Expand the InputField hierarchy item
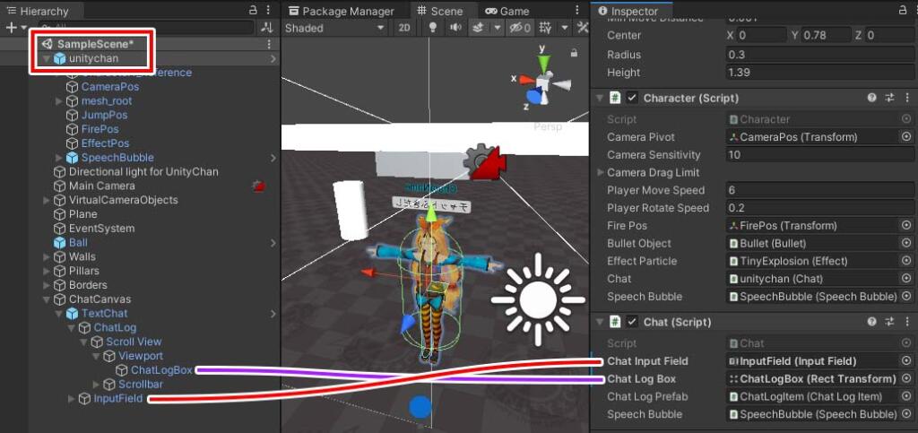The height and width of the screenshot is (433, 918). pos(72,399)
